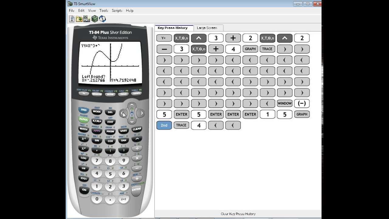Click the calculator's LN key
This screenshot has height=219, width=389.
pyautogui.click(x=83, y=168)
